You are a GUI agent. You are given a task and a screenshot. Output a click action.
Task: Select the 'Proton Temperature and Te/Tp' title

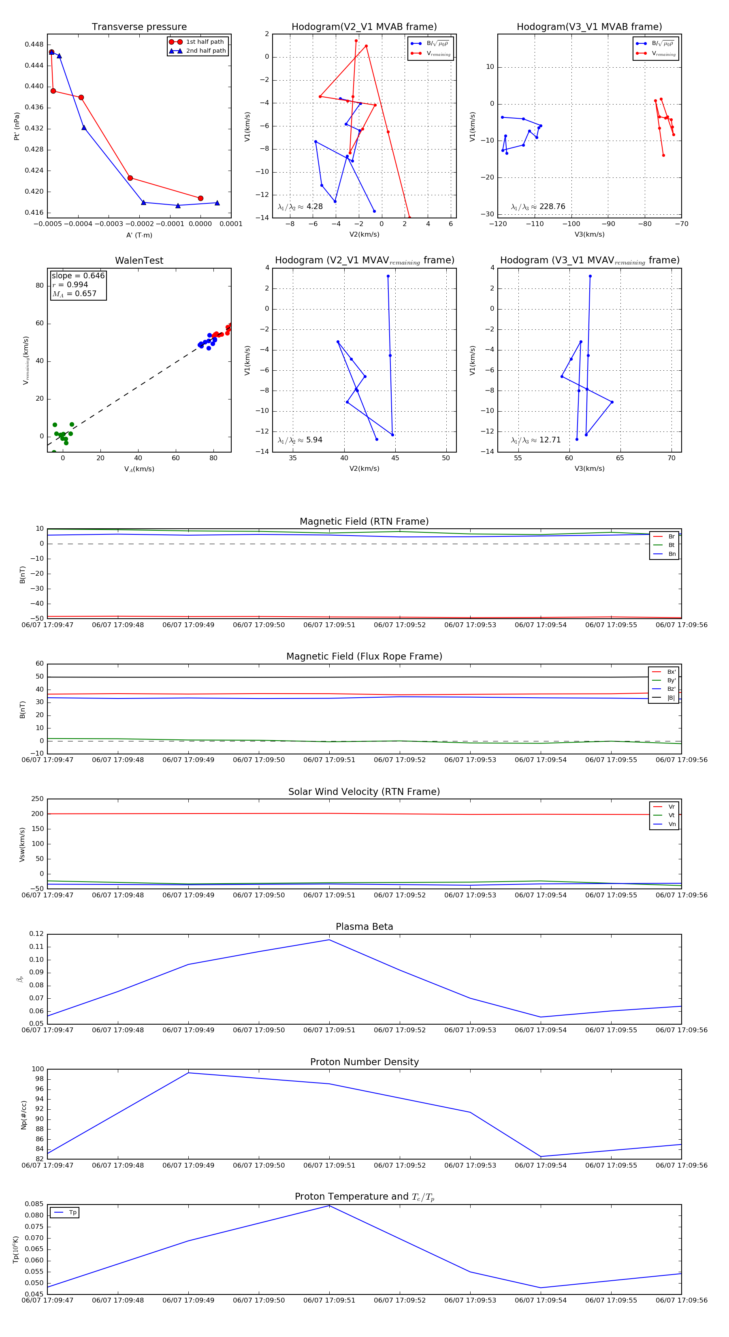(364, 1197)
